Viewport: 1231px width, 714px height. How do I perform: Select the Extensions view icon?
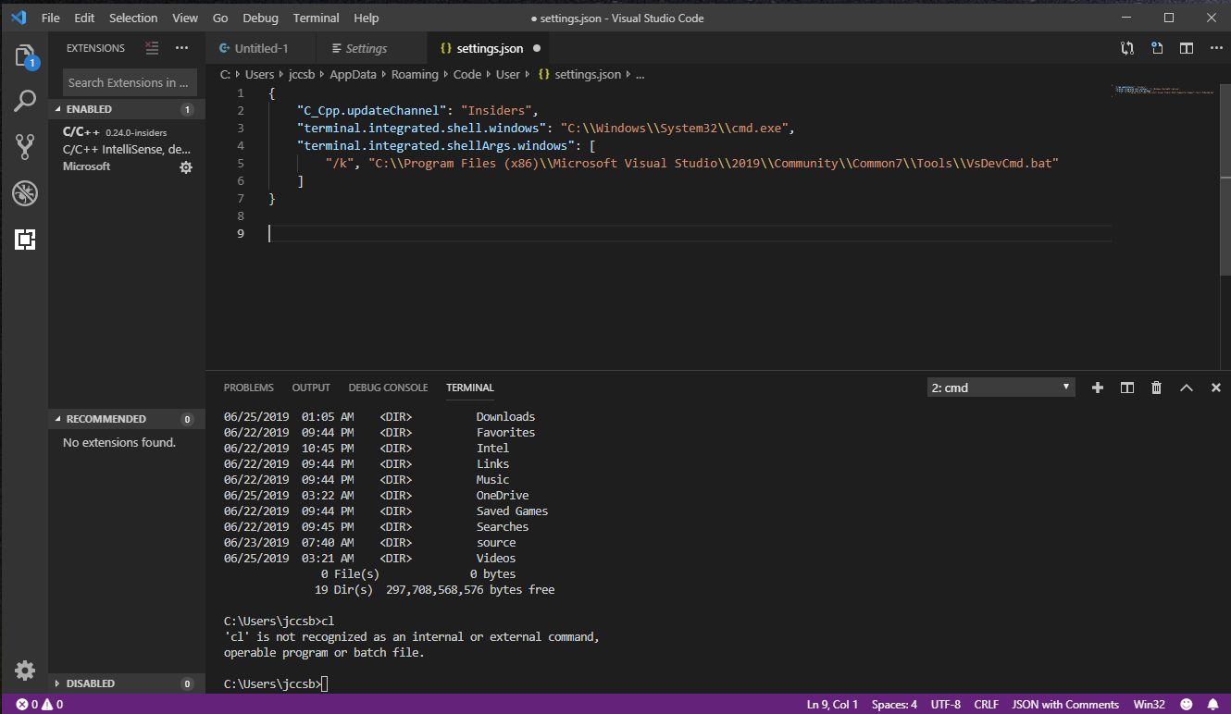tap(25, 240)
